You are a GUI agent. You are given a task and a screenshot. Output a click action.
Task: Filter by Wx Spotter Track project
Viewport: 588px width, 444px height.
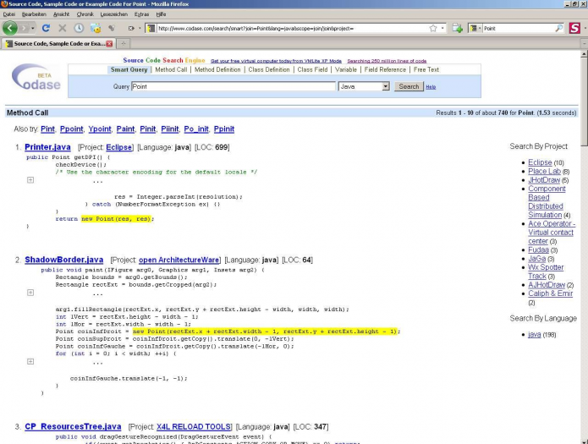546,271
